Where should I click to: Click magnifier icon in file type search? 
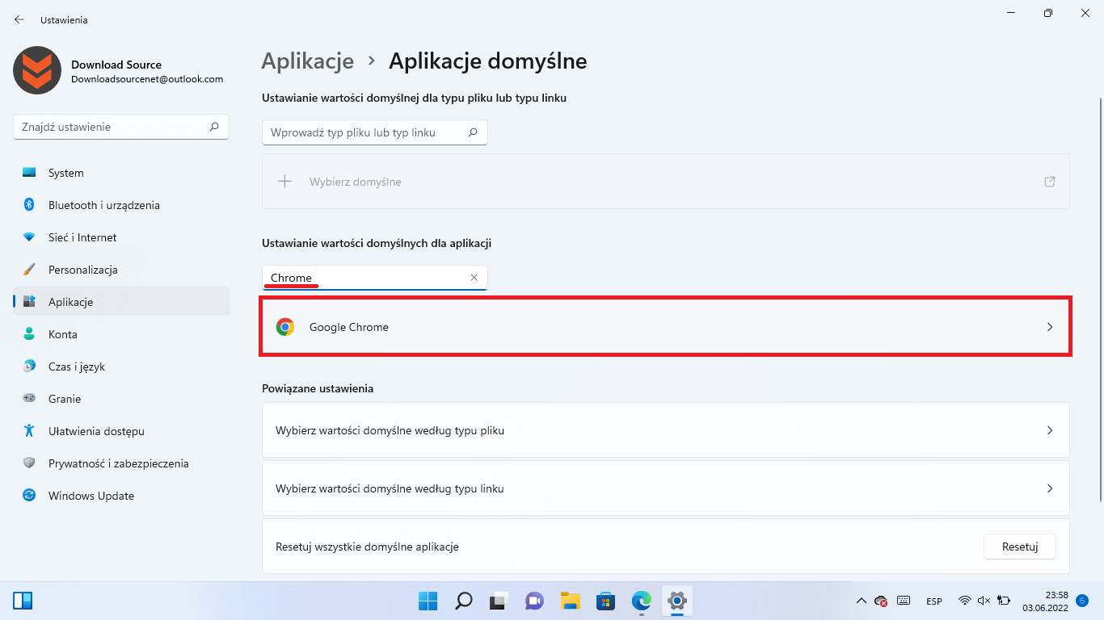(474, 132)
